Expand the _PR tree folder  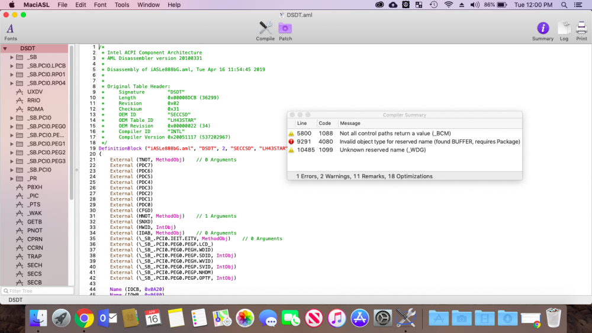click(12, 179)
